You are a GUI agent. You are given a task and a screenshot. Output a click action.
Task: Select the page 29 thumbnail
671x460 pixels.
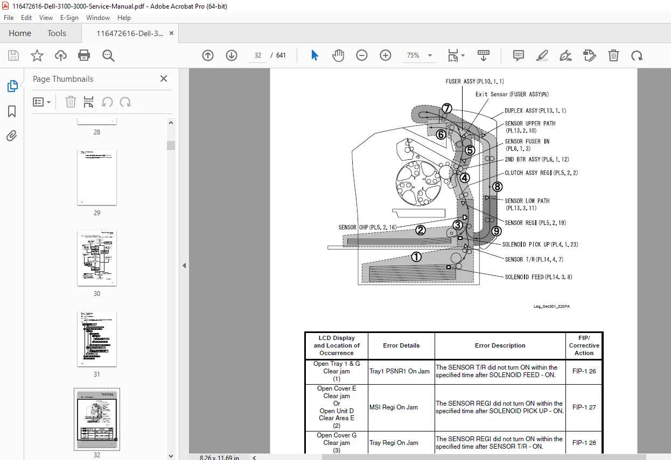coord(97,178)
